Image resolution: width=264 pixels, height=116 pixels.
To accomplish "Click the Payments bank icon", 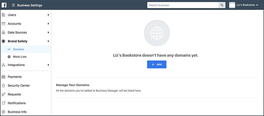I will click(x=3, y=77).
